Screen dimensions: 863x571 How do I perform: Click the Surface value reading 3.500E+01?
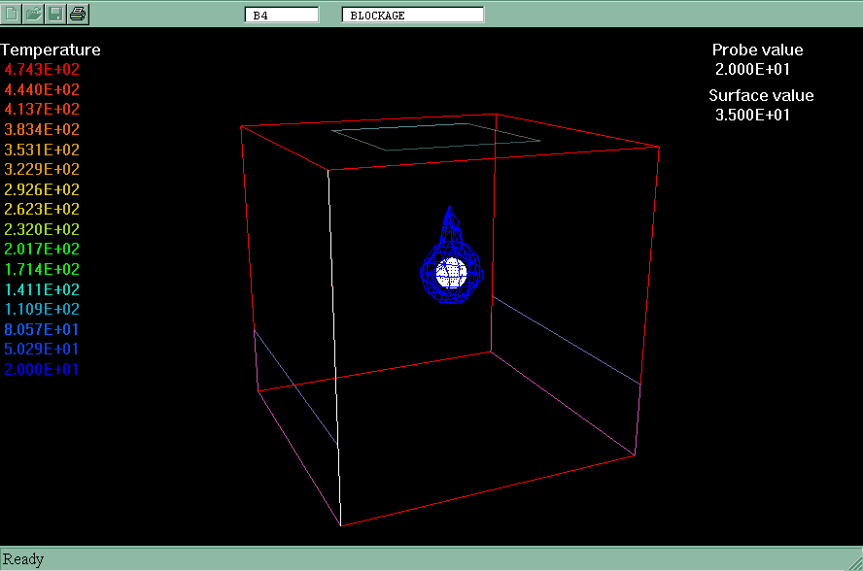click(x=752, y=116)
